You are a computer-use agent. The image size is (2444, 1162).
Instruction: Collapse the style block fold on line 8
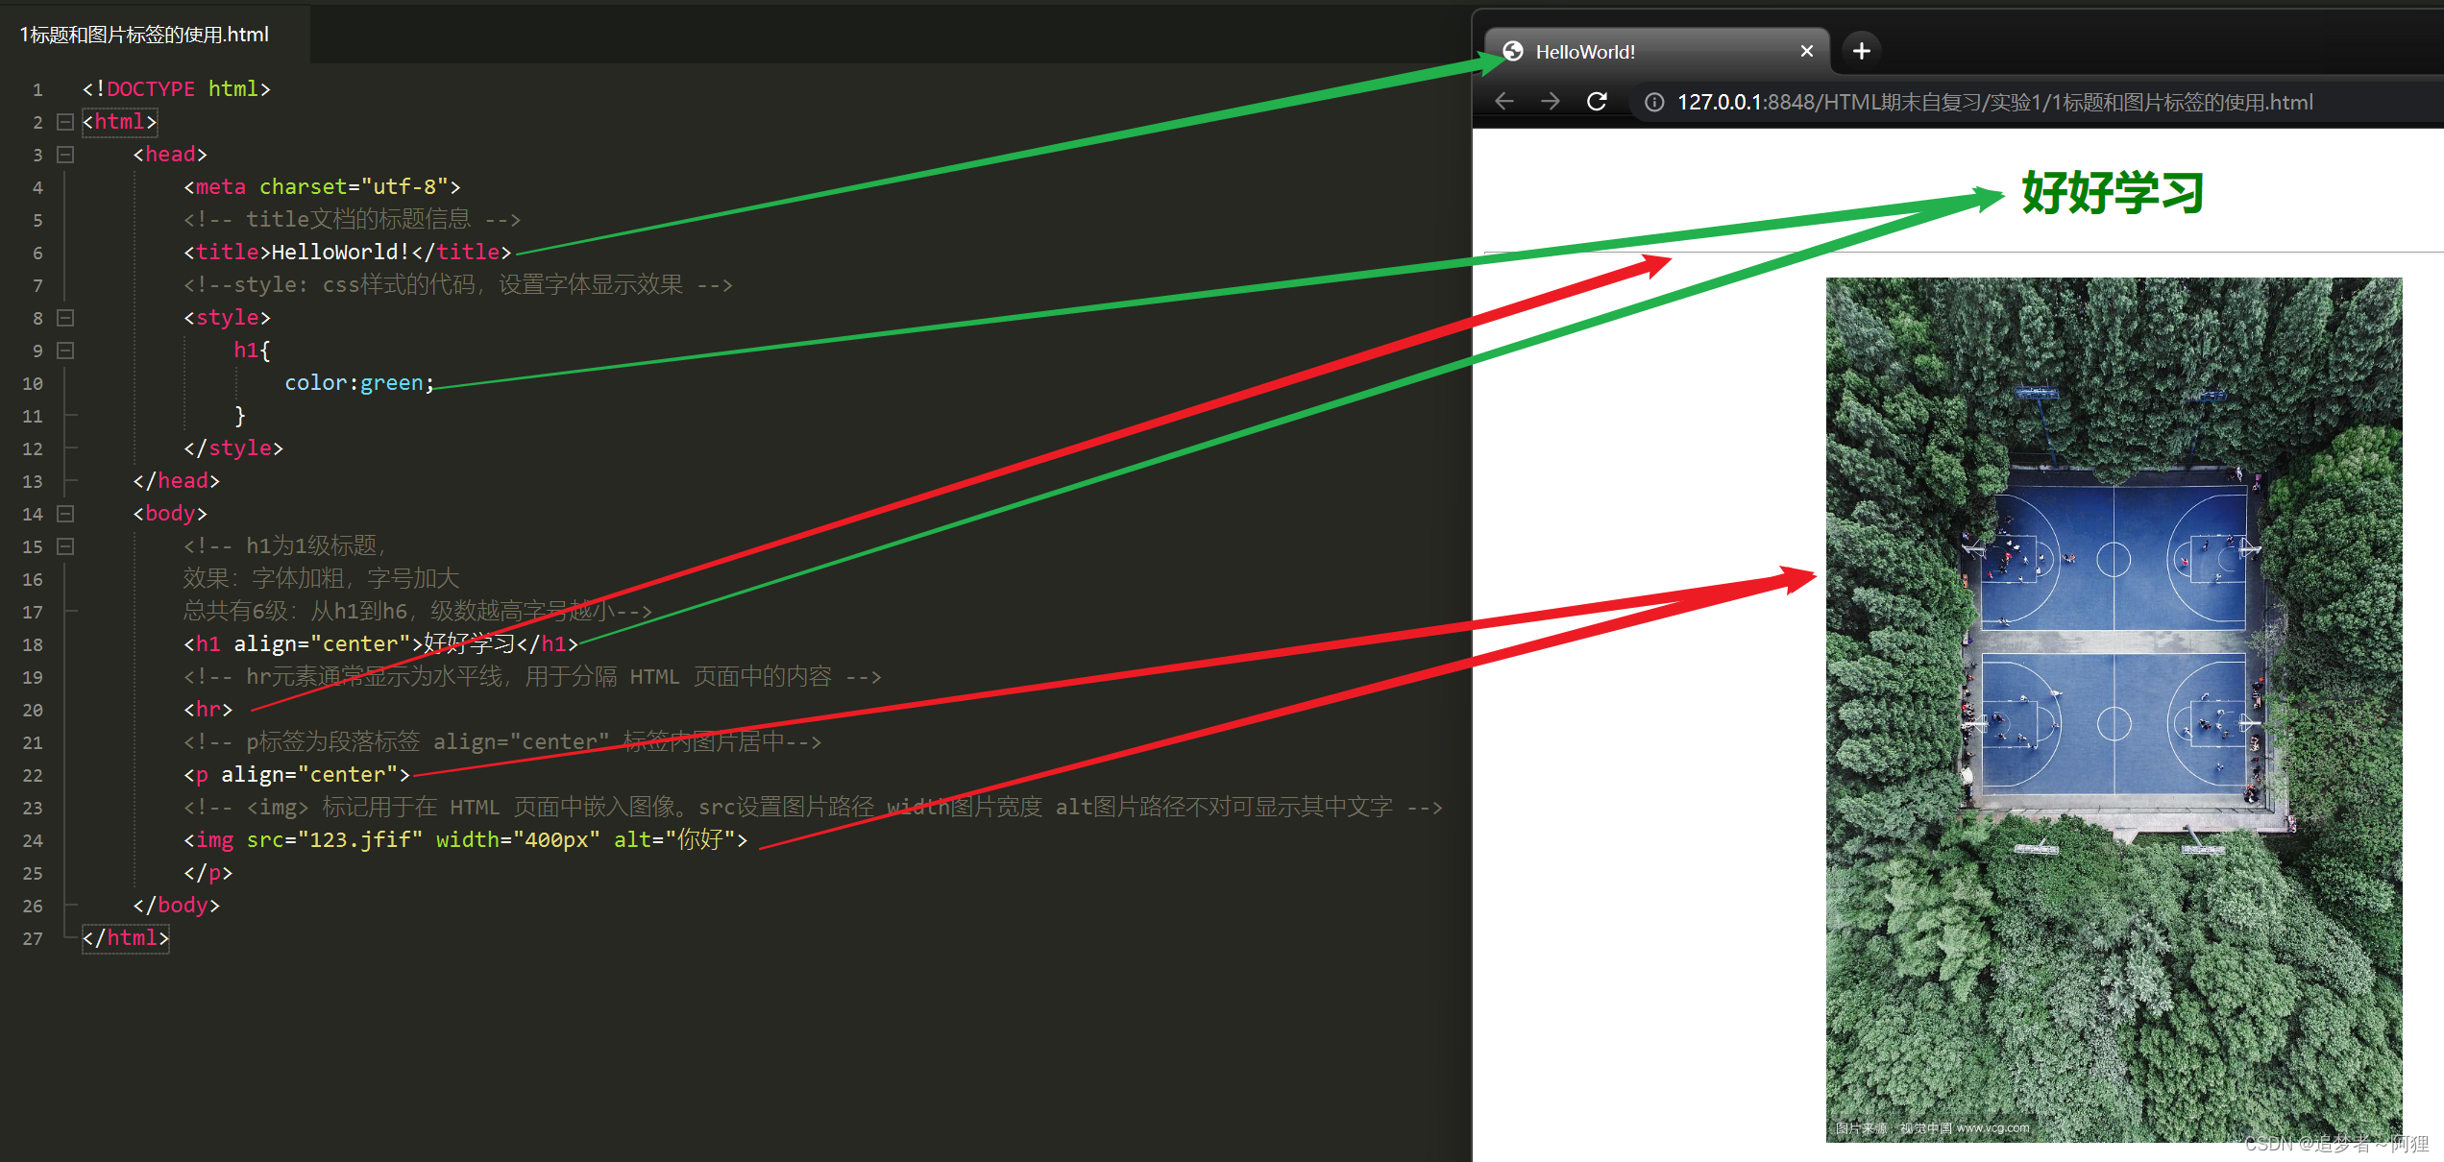[65, 318]
